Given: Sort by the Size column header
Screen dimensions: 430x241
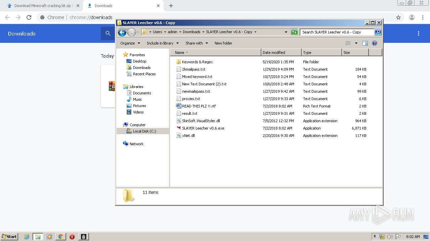Looking at the screenshot, I should (x=355, y=53).
